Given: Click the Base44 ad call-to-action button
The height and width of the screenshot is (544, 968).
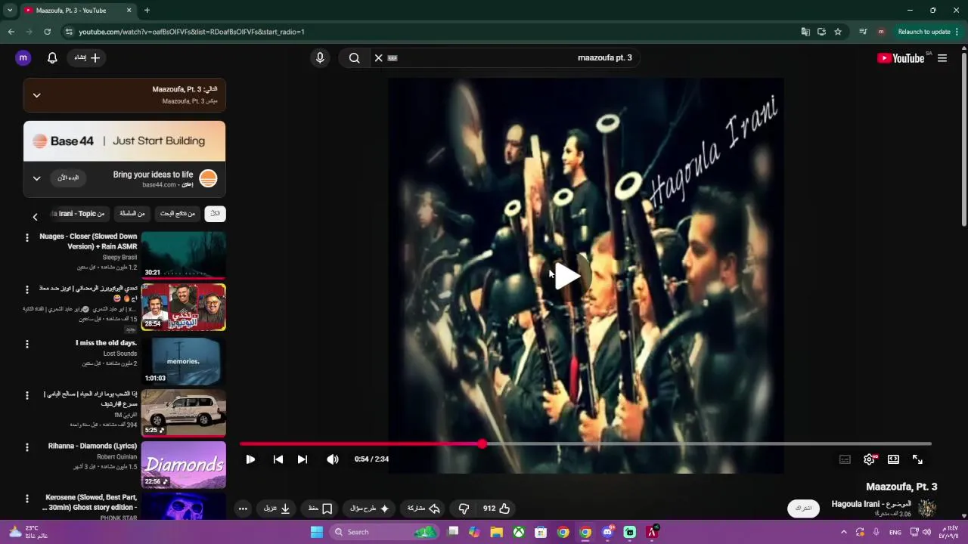Looking at the screenshot, I should click(x=69, y=178).
